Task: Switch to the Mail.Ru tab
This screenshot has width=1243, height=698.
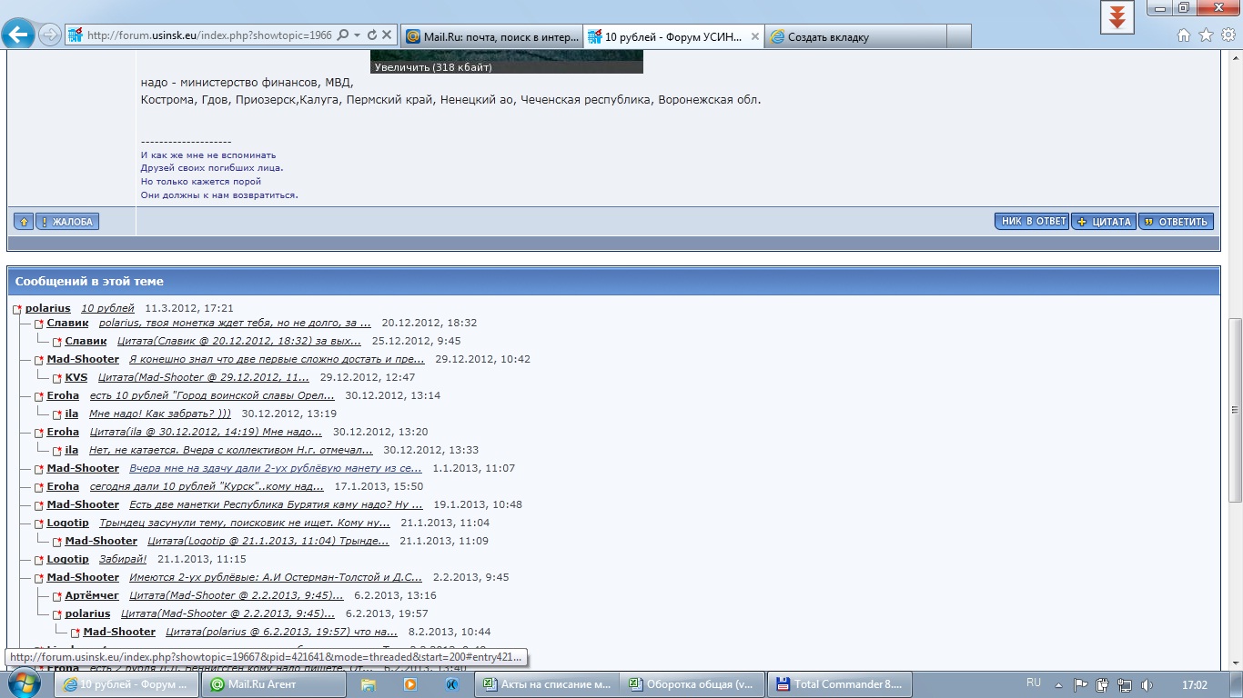Action: [x=491, y=37]
